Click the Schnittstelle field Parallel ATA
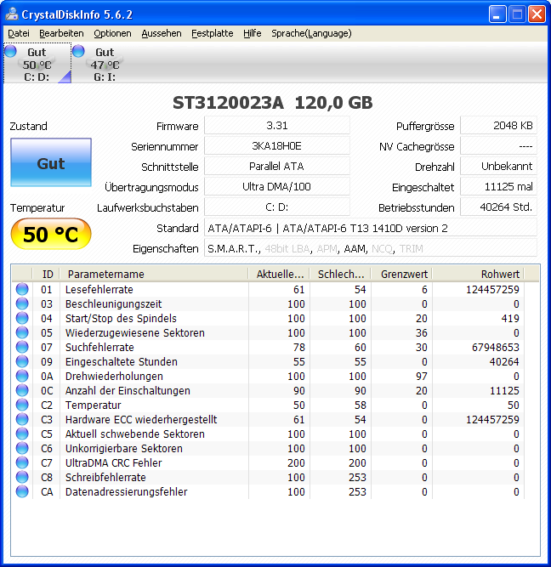This screenshot has width=551, height=567. pyautogui.click(x=277, y=167)
